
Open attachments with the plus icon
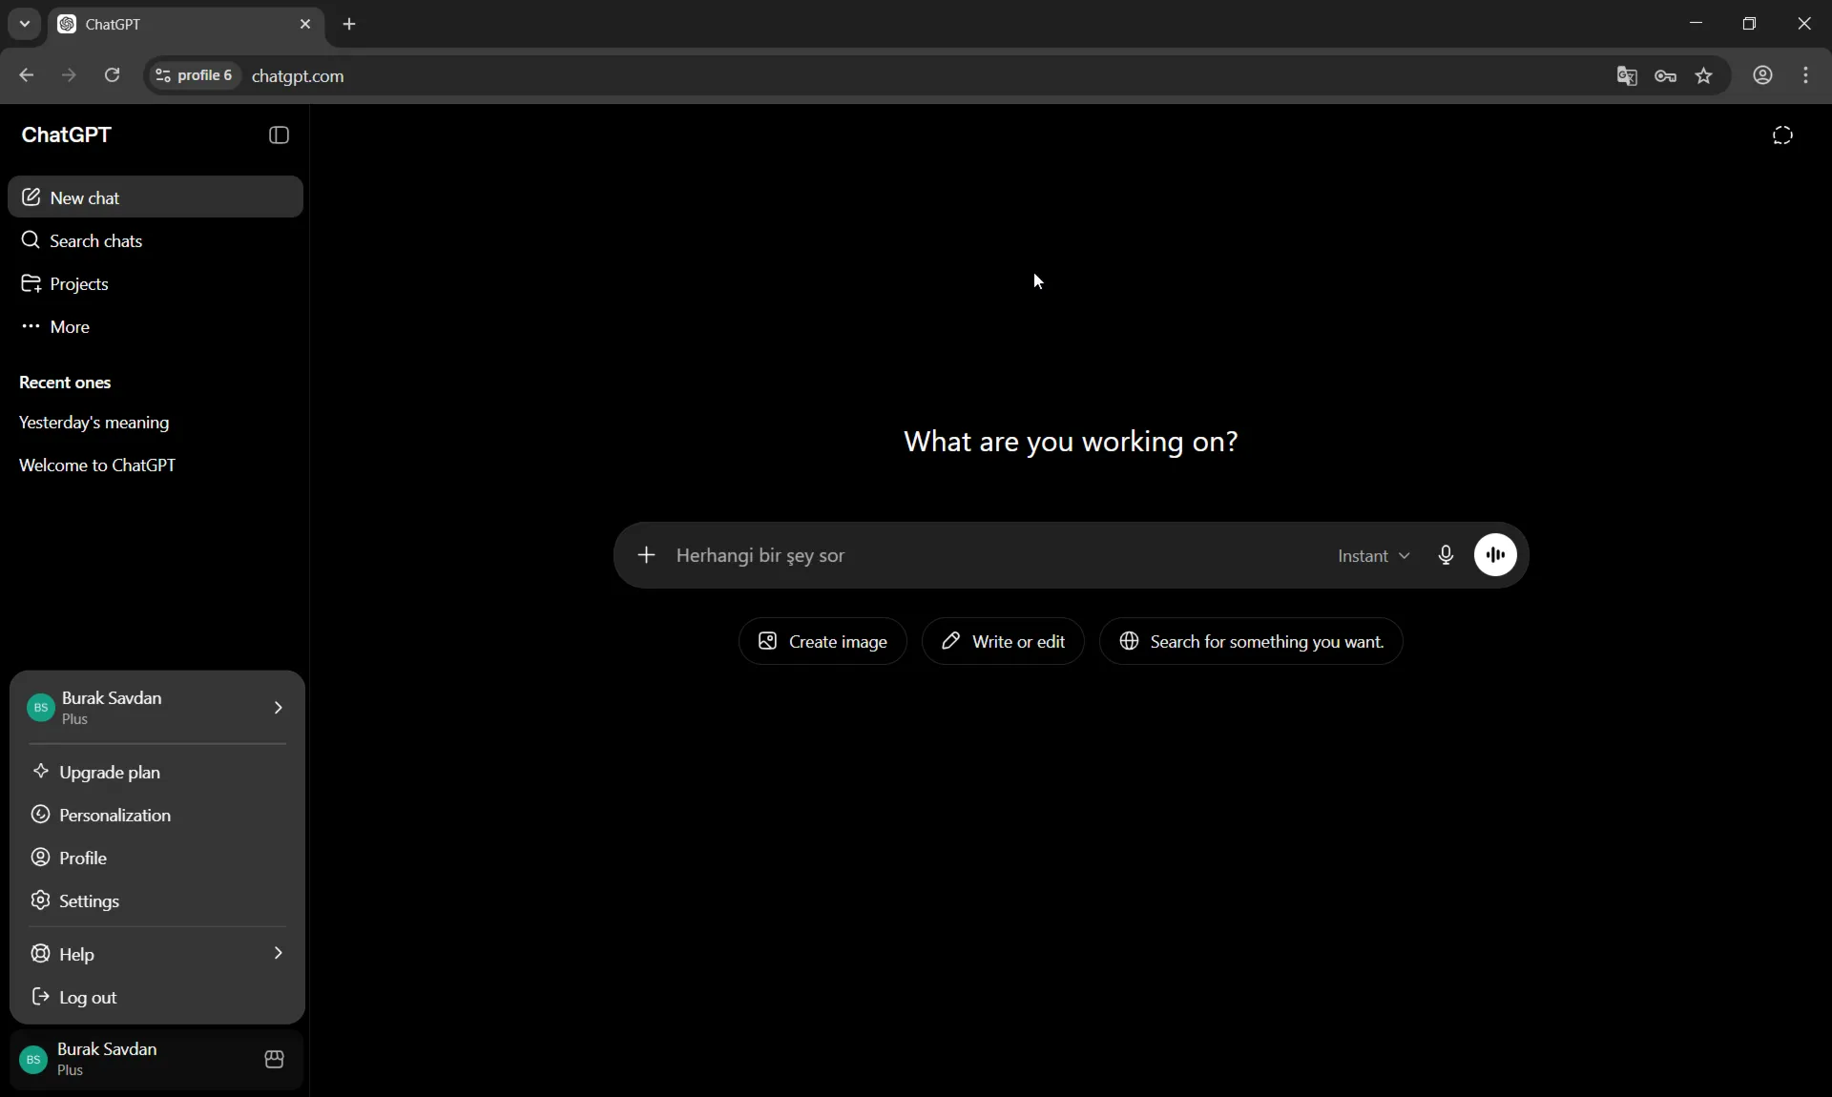(646, 555)
